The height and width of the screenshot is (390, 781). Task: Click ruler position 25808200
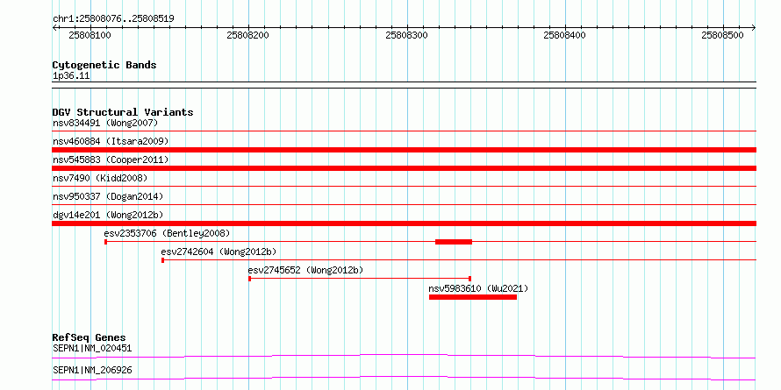[x=248, y=35]
